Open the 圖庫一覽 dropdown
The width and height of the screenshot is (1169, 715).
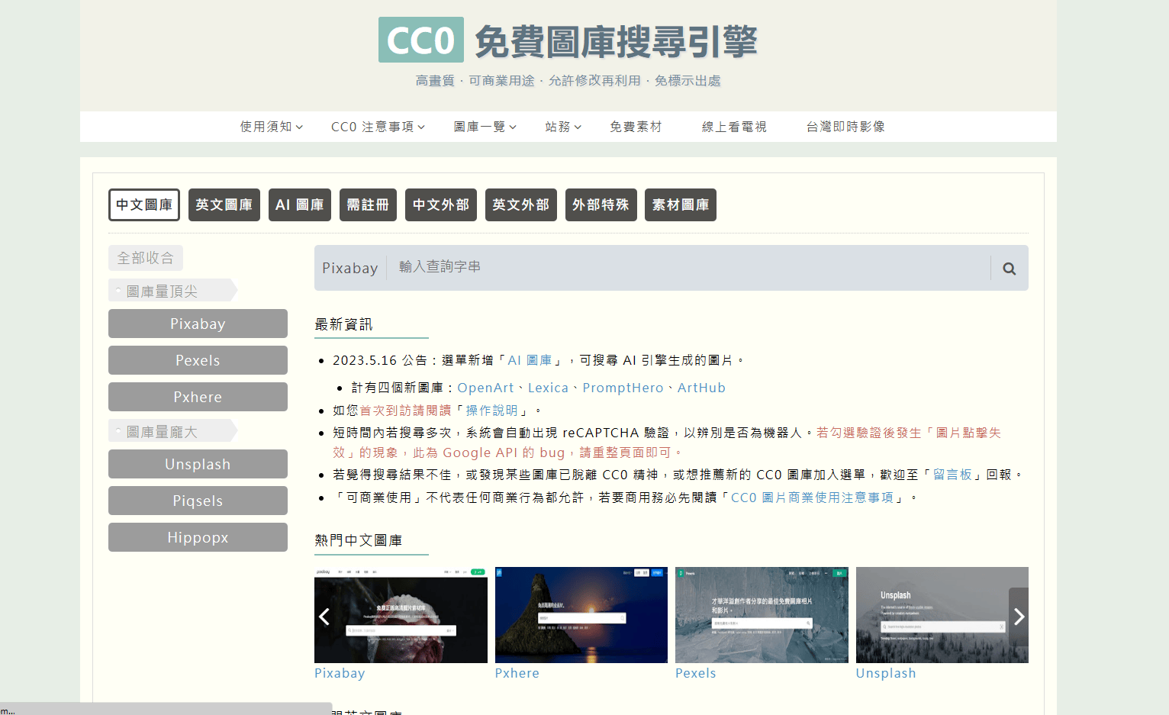point(485,127)
